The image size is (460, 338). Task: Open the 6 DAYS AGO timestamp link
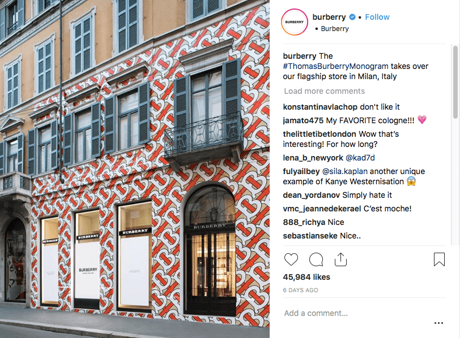[300, 290]
